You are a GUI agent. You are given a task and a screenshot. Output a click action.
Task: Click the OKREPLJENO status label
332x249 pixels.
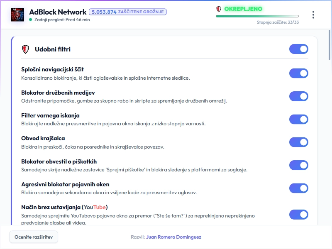[x=243, y=9]
